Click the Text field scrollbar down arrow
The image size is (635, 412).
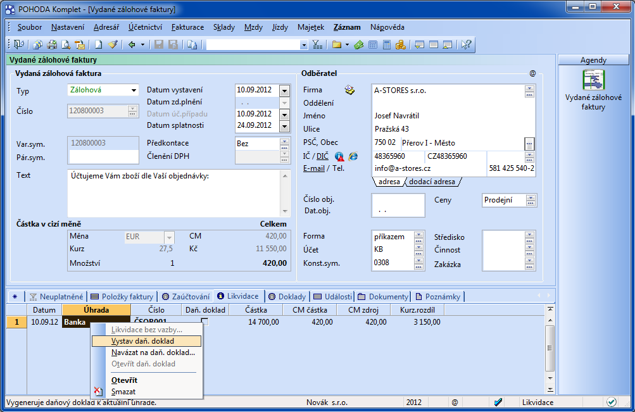point(285,211)
